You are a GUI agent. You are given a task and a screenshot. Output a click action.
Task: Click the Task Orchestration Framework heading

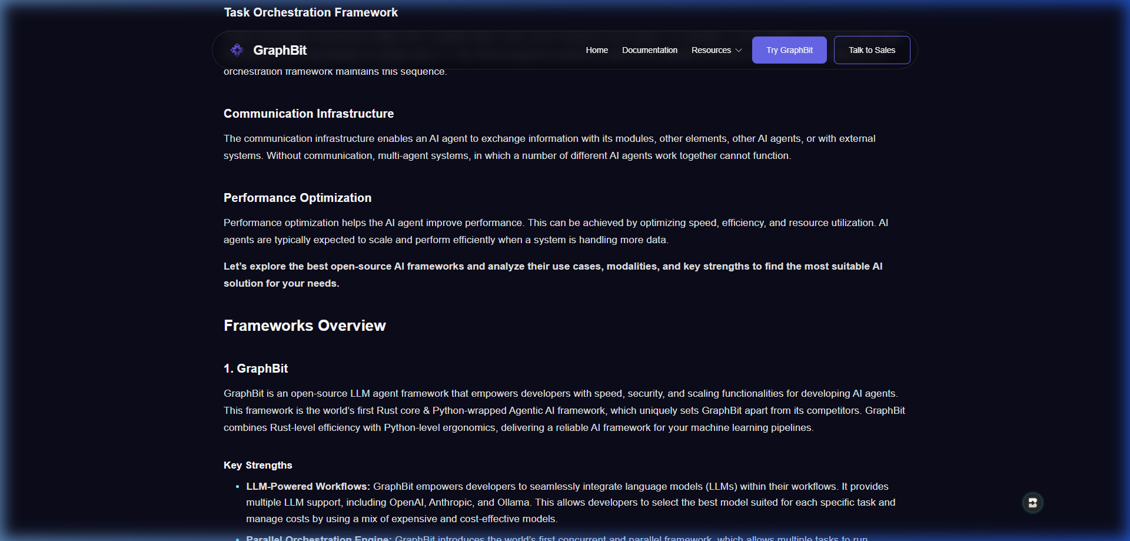point(311,12)
